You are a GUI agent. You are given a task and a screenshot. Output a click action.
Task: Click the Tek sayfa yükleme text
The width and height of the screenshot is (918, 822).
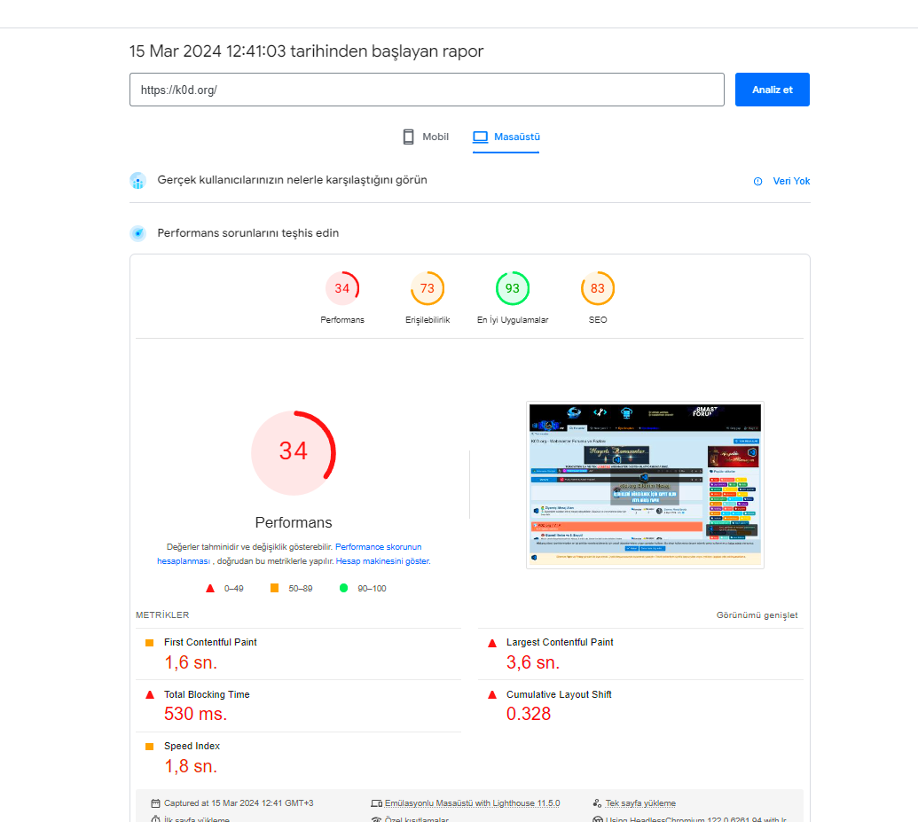click(640, 803)
